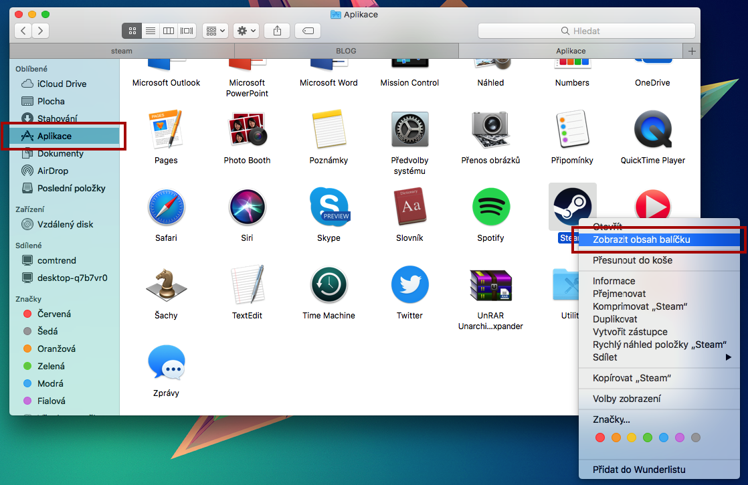748x485 pixels.
Task: Open Plocha in the sidebar
Action: pos(64,101)
